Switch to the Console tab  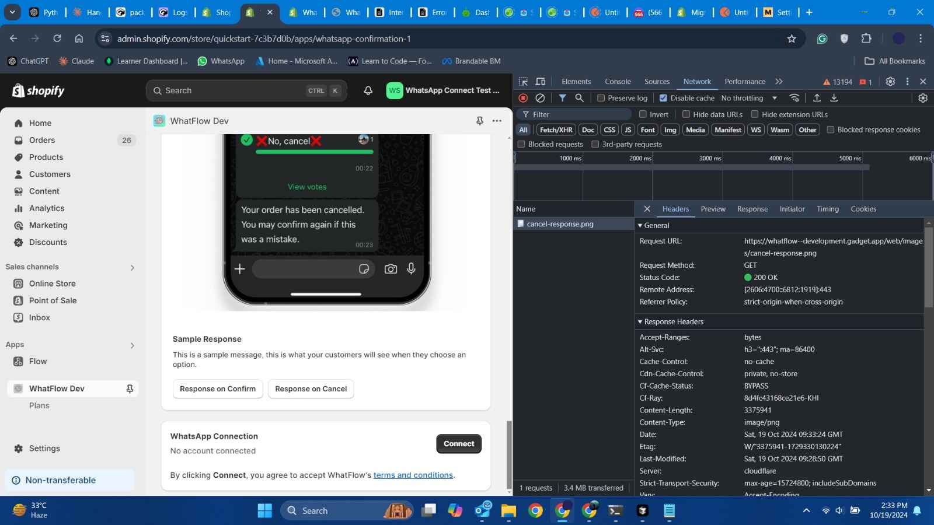click(x=618, y=82)
